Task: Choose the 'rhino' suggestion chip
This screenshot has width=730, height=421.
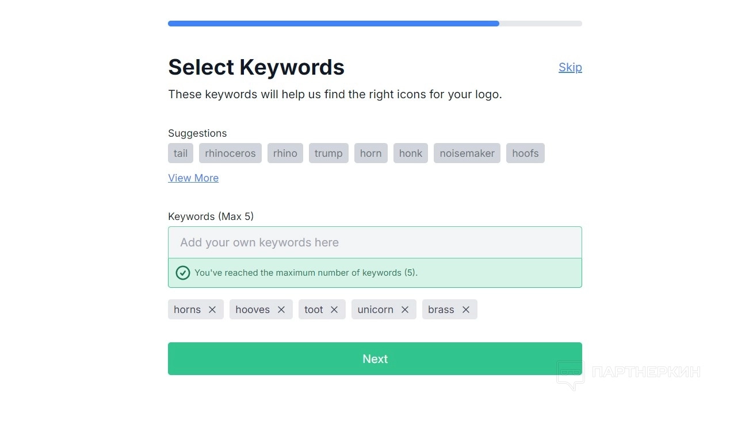Action: (285, 153)
